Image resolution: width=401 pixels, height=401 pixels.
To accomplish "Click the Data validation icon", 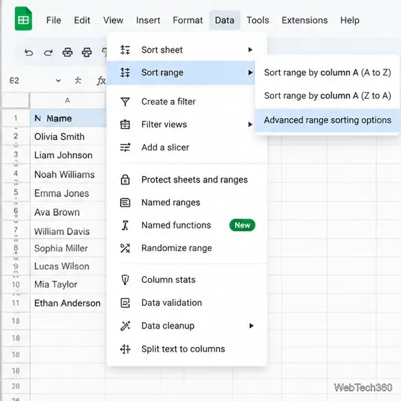I will [x=125, y=303].
